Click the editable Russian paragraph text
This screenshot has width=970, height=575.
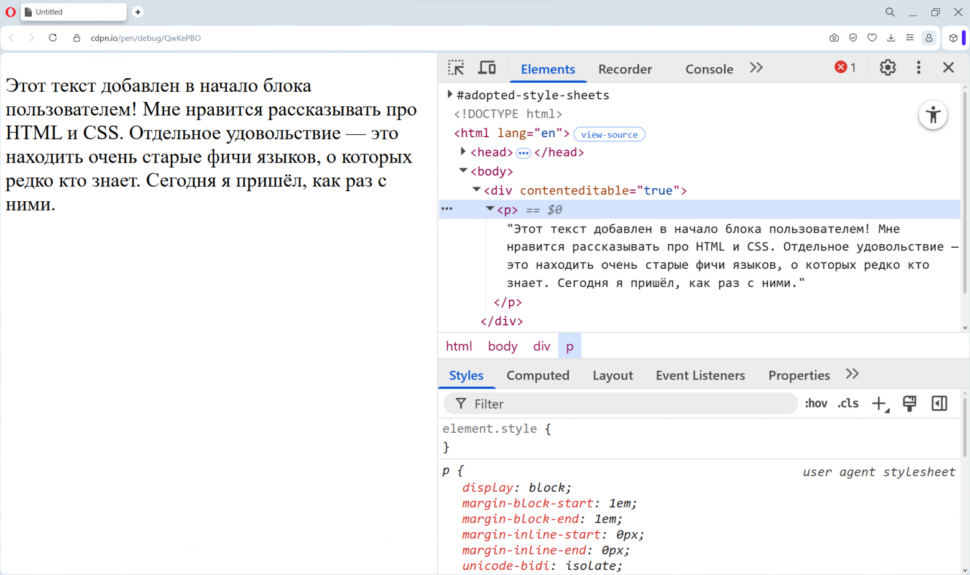tap(211, 145)
